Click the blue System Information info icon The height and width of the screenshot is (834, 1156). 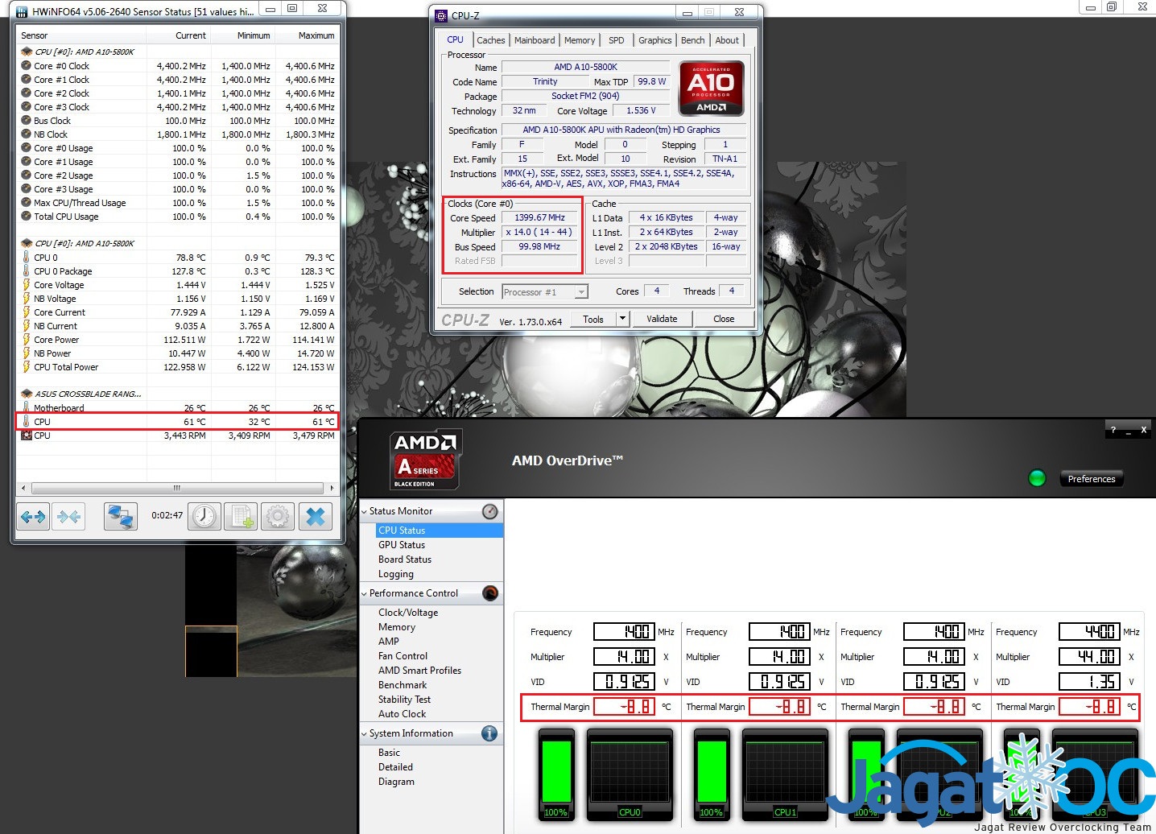click(489, 733)
